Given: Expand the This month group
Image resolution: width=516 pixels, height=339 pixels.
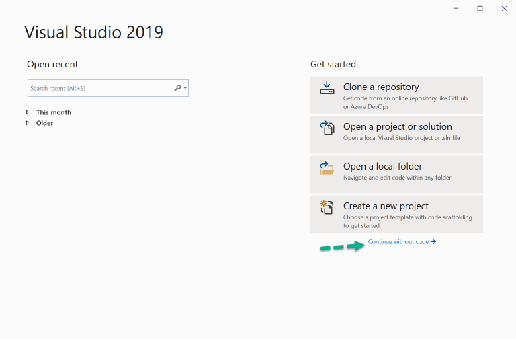Looking at the screenshot, I should tap(28, 112).
